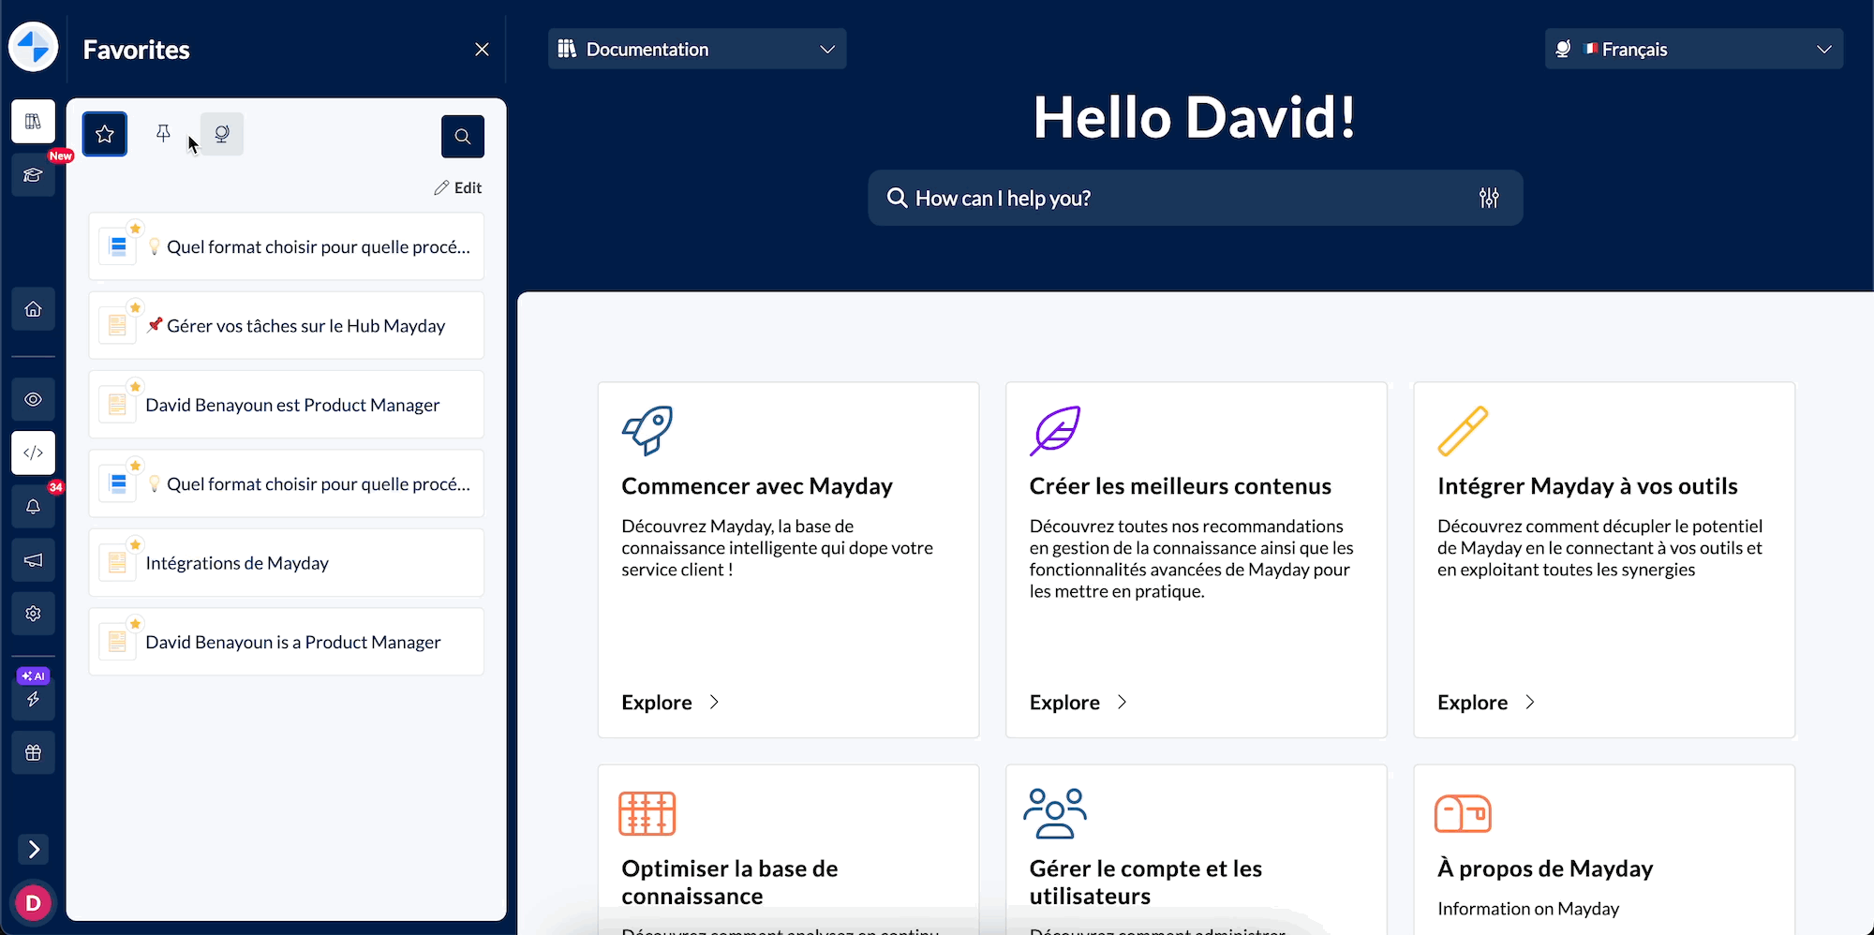Switch to the starred favorites tab
The image size is (1874, 935).
pyautogui.click(x=105, y=134)
